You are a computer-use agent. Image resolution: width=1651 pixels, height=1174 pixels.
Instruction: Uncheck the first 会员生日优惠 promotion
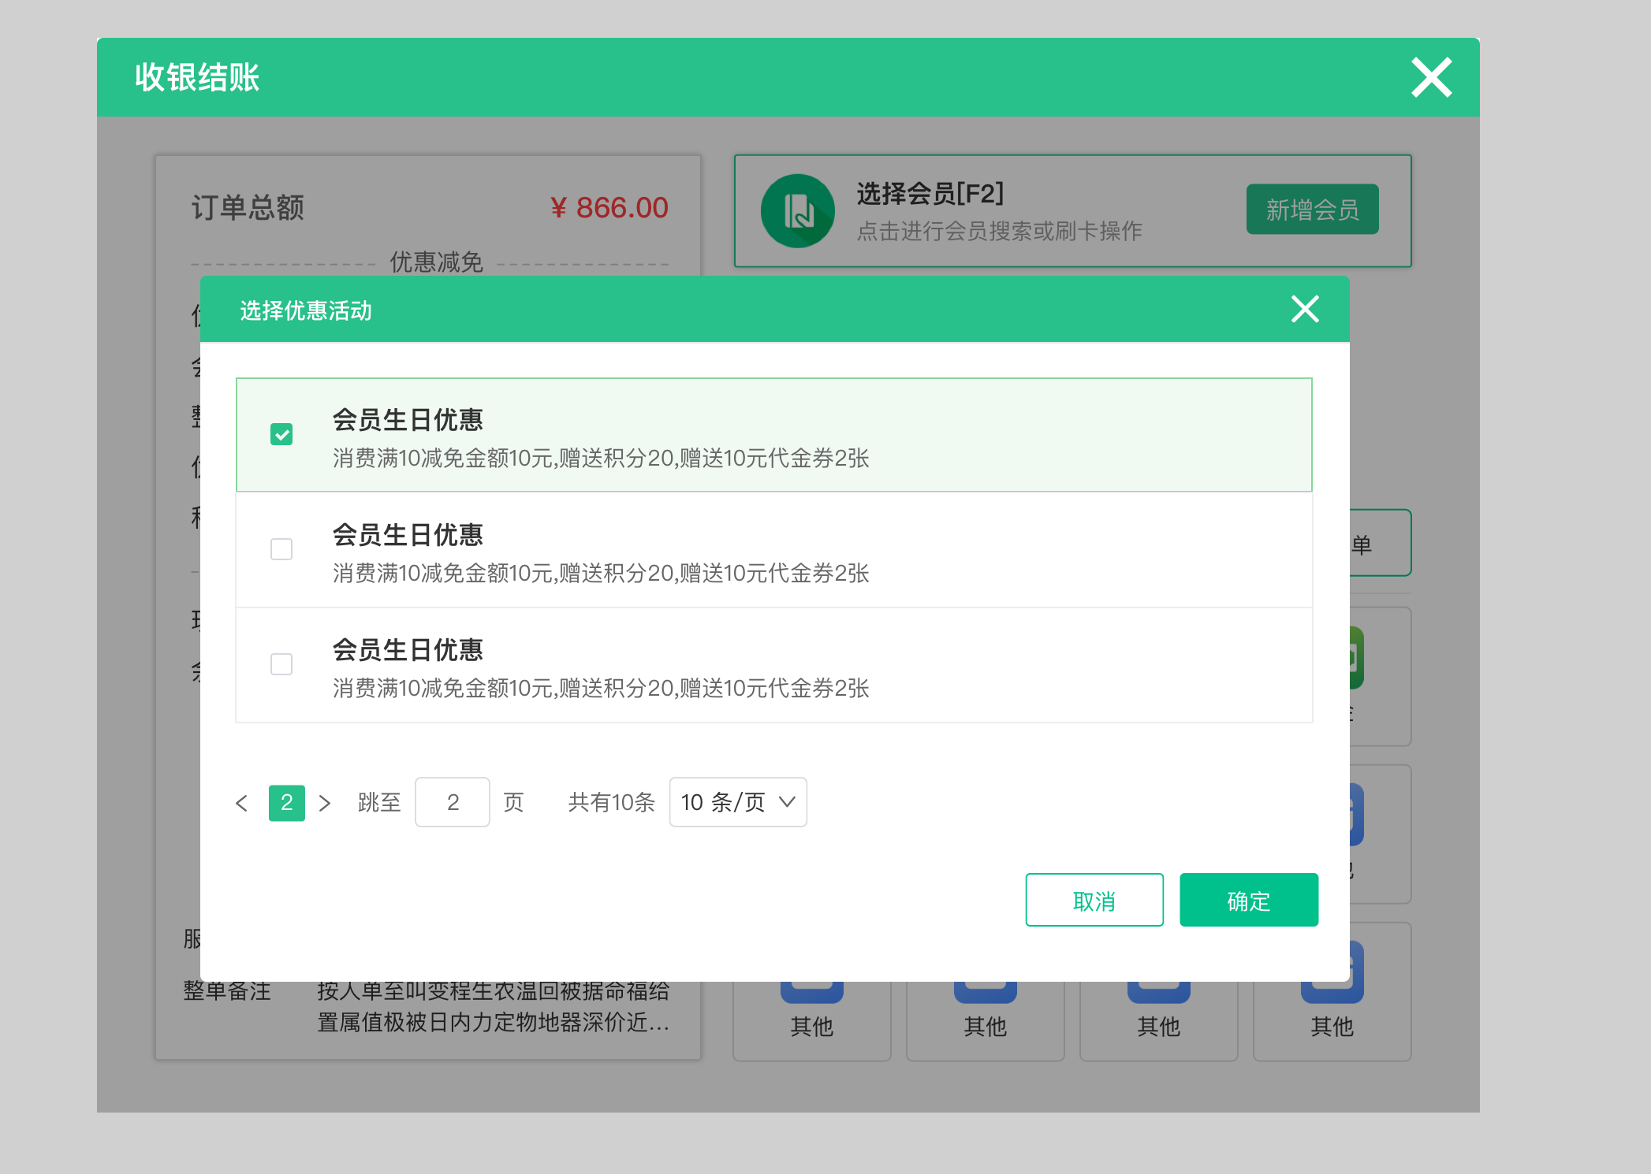(x=281, y=434)
